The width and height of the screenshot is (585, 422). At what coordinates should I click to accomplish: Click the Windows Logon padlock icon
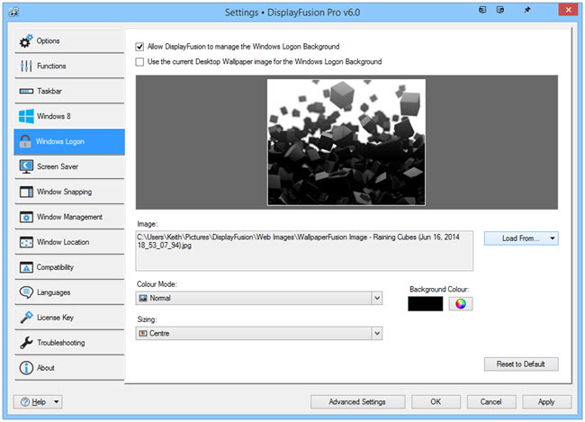pyautogui.click(x=25, y=141)
